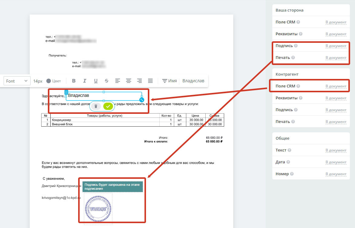355x228 pixels.
Task: Toggle strikethrough formatting
Action: [x=107, y=81]
